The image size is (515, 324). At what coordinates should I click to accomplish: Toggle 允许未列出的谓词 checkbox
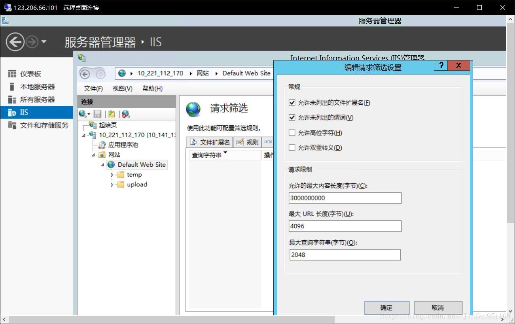click(292, 117)
